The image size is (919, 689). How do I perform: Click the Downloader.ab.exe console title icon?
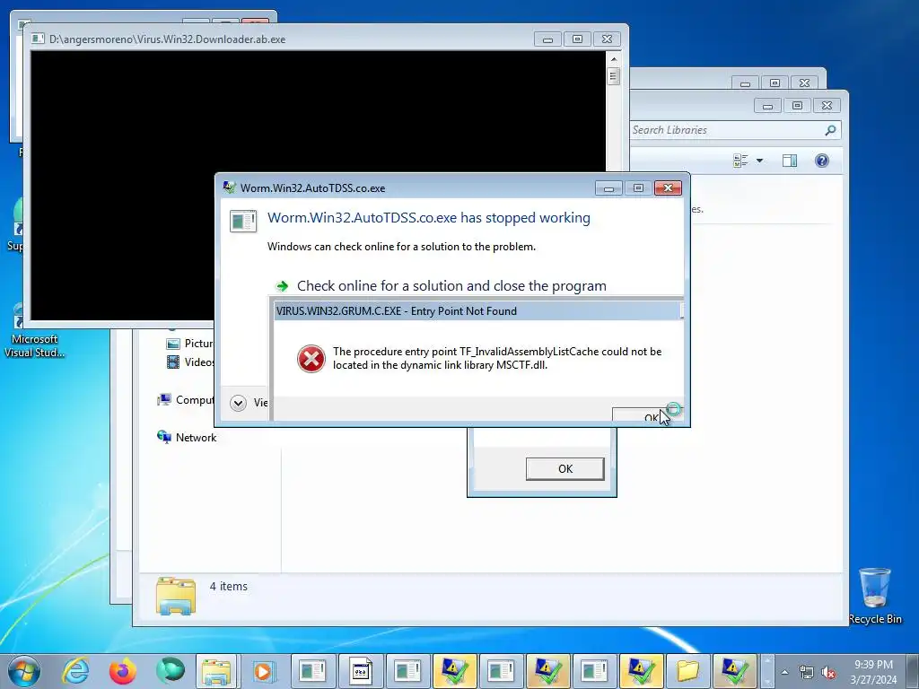coord(38,39)
